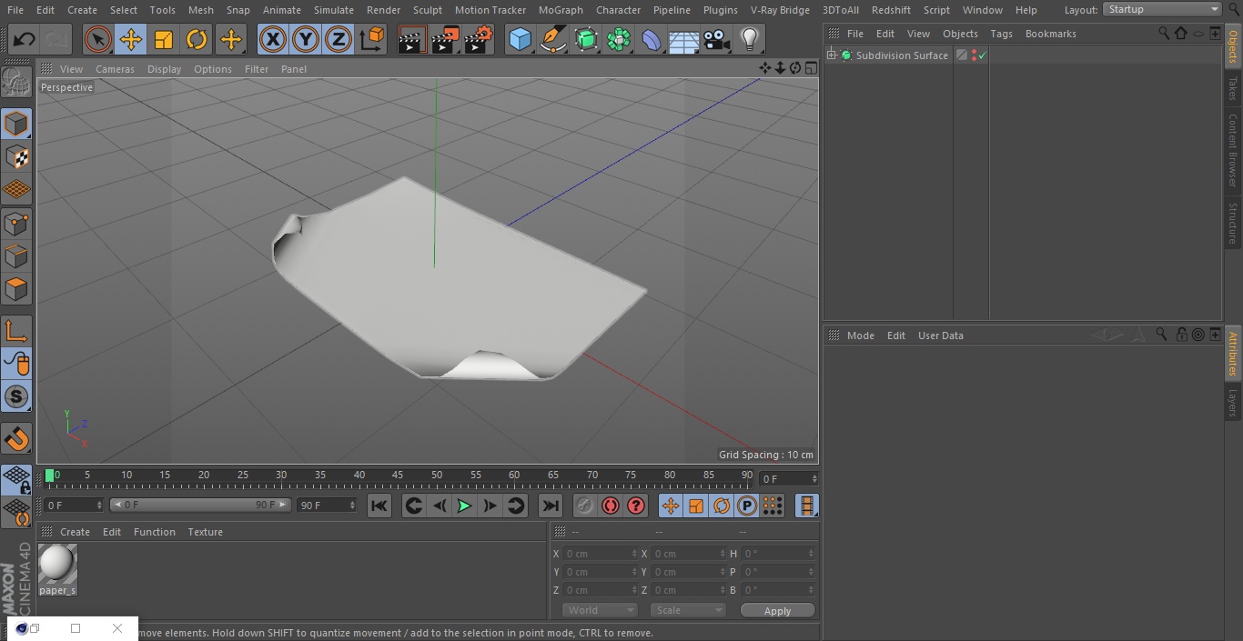Viewport: 1243px width, 641px height.
Task: Open Object Manager Tags menu
Action: tap(1001, 34)
